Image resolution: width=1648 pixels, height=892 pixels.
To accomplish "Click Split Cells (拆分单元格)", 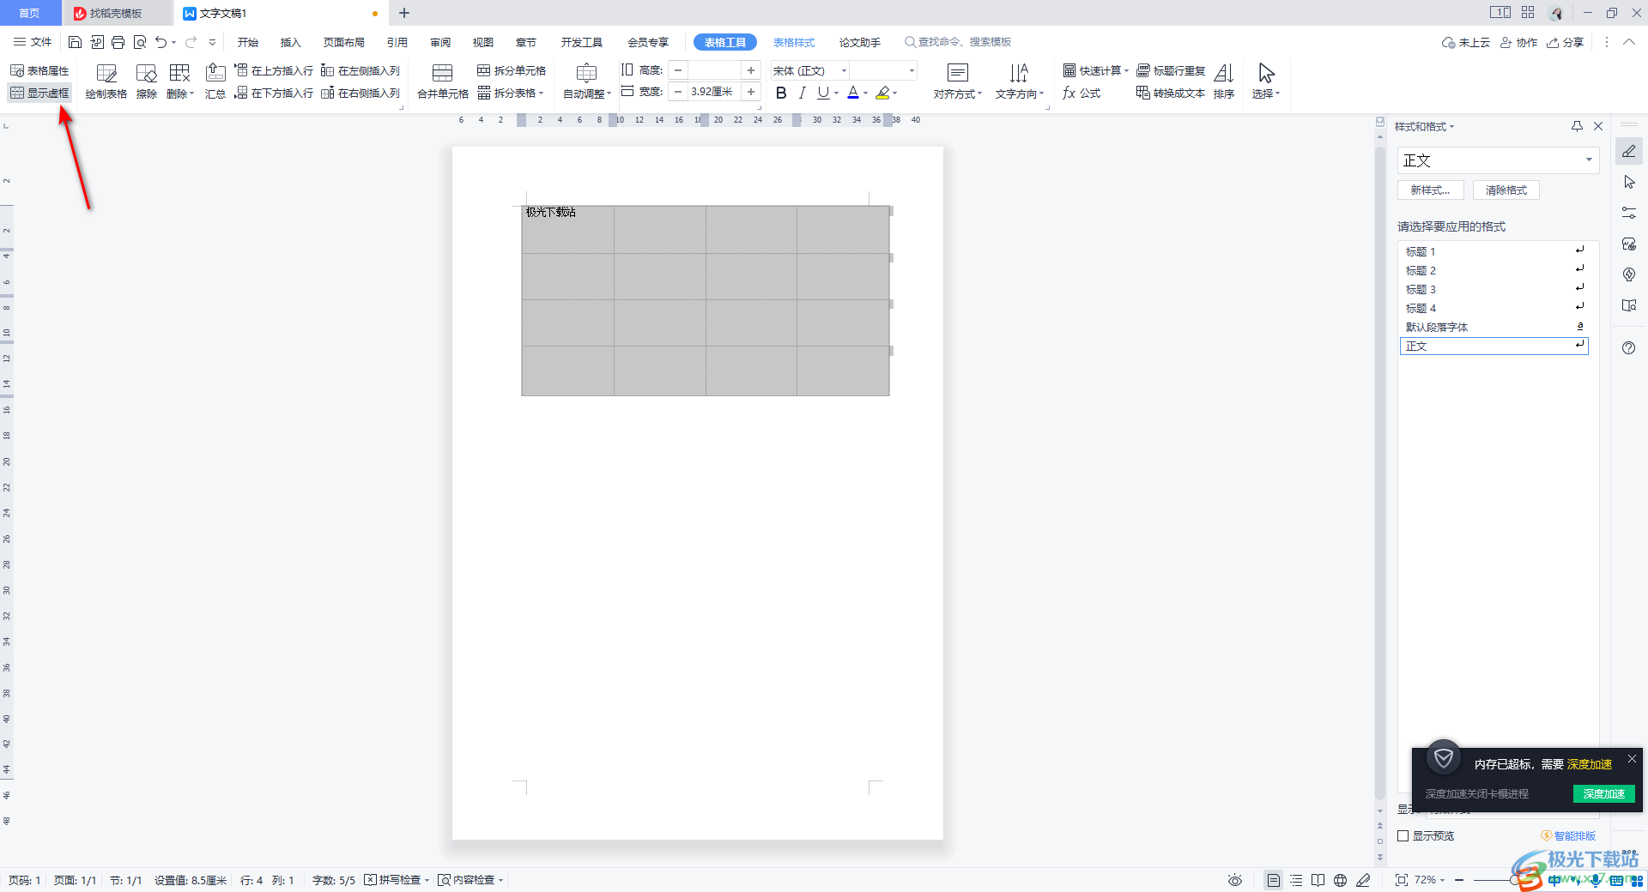I will coord(512,70).
